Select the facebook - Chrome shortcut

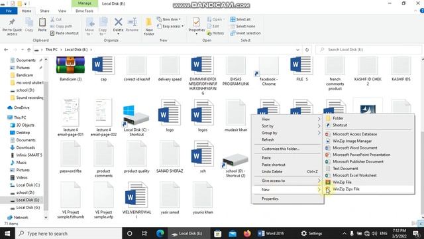coord(268,71)
